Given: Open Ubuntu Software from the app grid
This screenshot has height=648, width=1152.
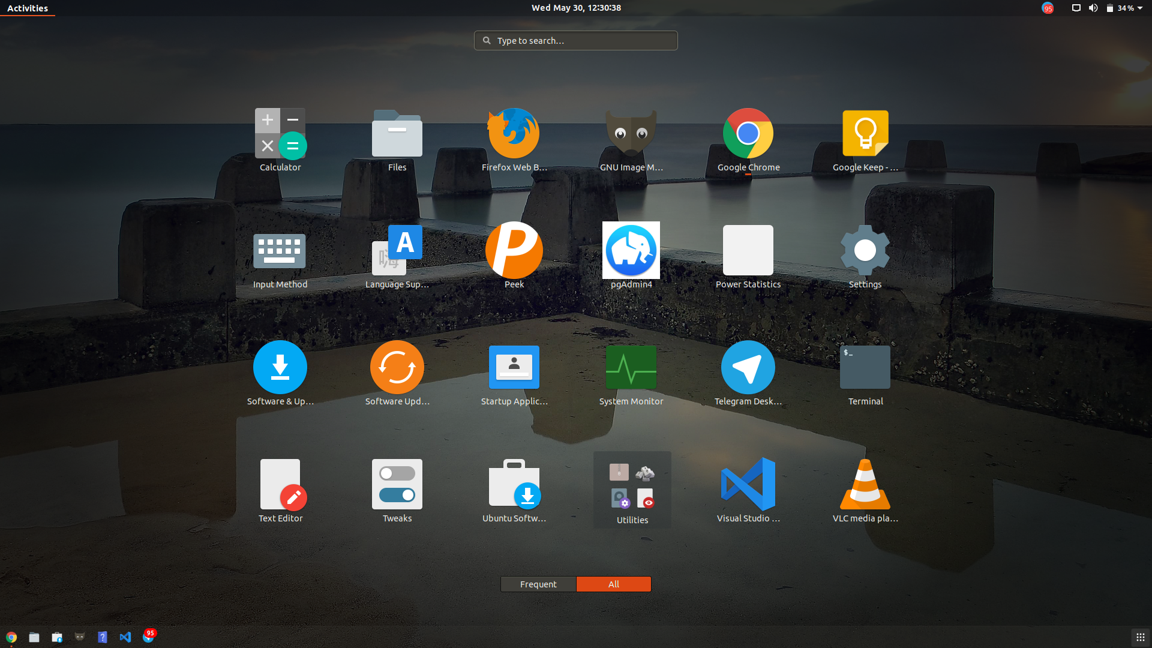Looking at the screenshot, I should [x=514, y=491].
